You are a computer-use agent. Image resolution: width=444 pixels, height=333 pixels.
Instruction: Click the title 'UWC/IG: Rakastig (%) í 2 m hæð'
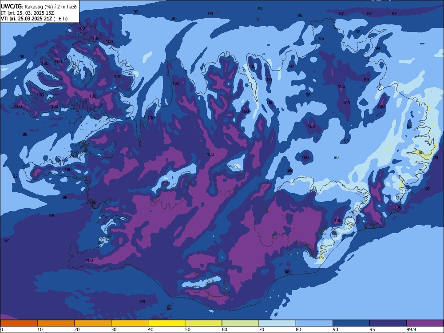(x=39, y=7)
